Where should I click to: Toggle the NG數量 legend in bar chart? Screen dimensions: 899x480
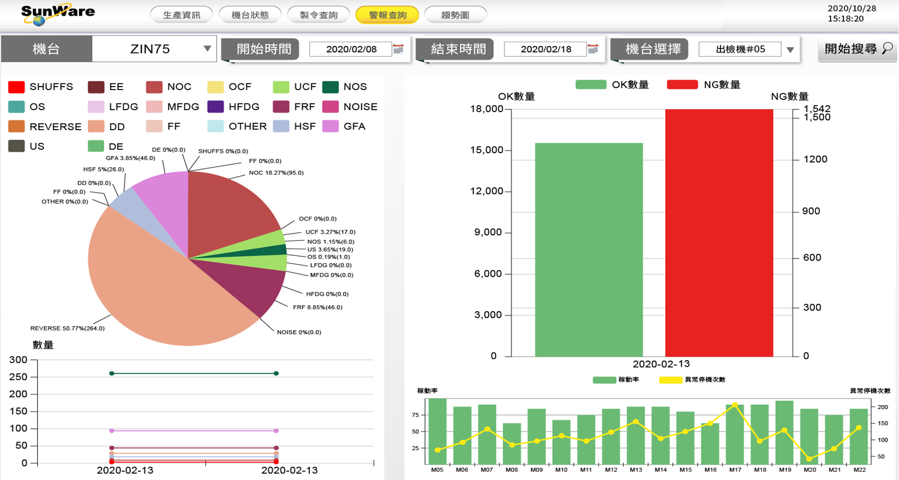pyautogui.click(x=682, y=85)
